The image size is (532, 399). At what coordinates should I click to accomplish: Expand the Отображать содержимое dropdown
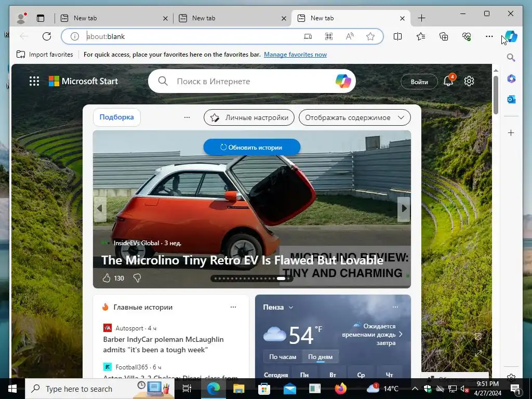354,117
